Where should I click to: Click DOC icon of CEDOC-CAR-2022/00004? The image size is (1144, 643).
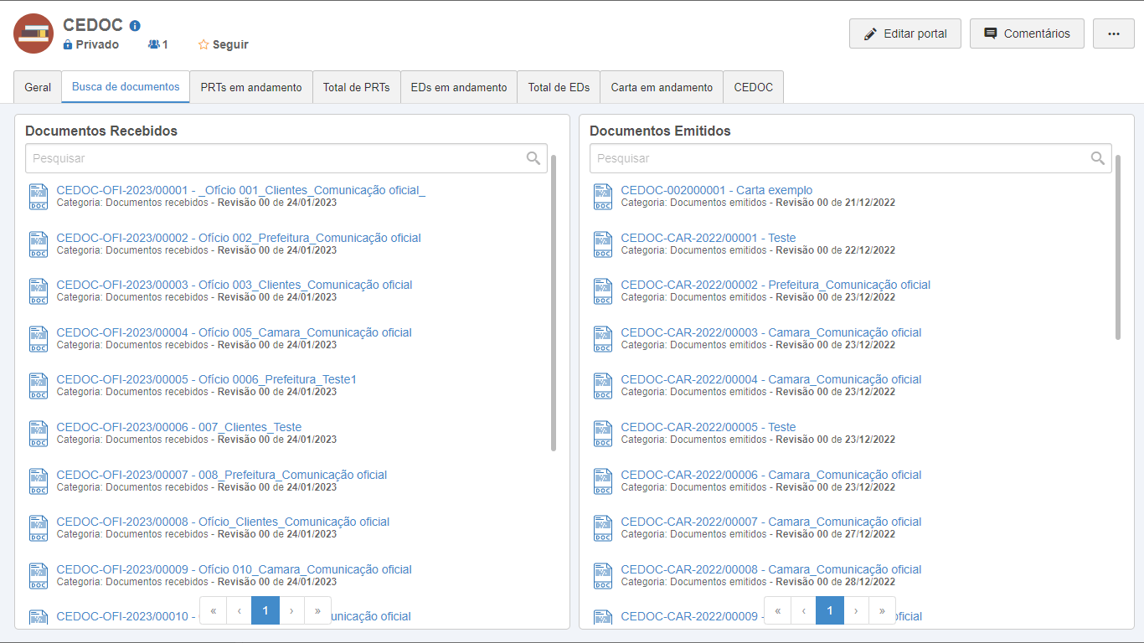[x=603, y=386]
